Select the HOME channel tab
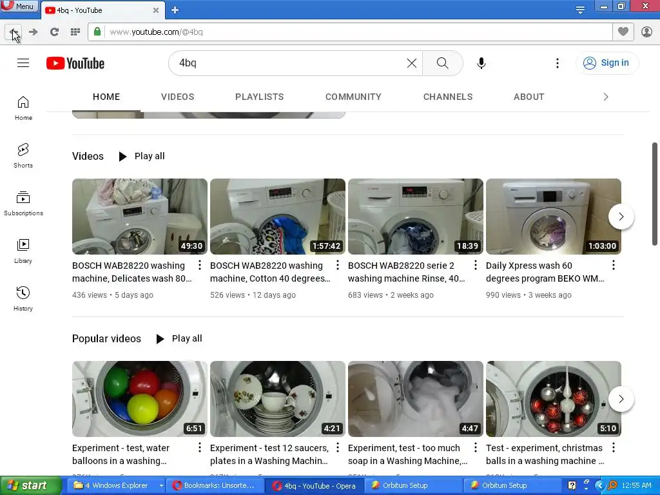660x495 pixels. tap(106, 97)
